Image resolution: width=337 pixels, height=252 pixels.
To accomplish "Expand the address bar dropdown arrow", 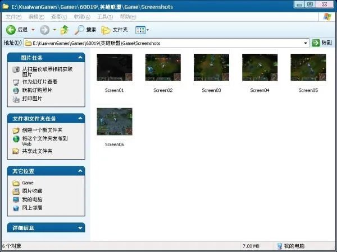I will (306, 43).
